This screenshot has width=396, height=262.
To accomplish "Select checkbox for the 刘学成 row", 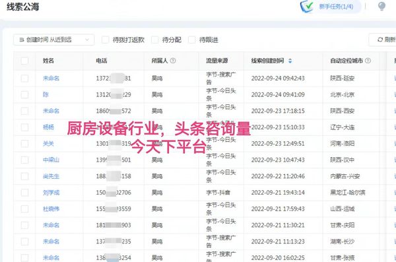I will (24, 193).
